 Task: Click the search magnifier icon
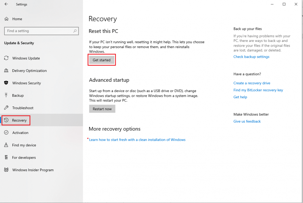pos(75,31)
